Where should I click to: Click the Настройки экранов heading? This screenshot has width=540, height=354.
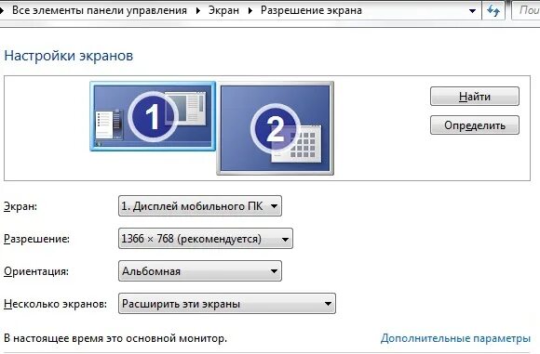coord(69,56)
